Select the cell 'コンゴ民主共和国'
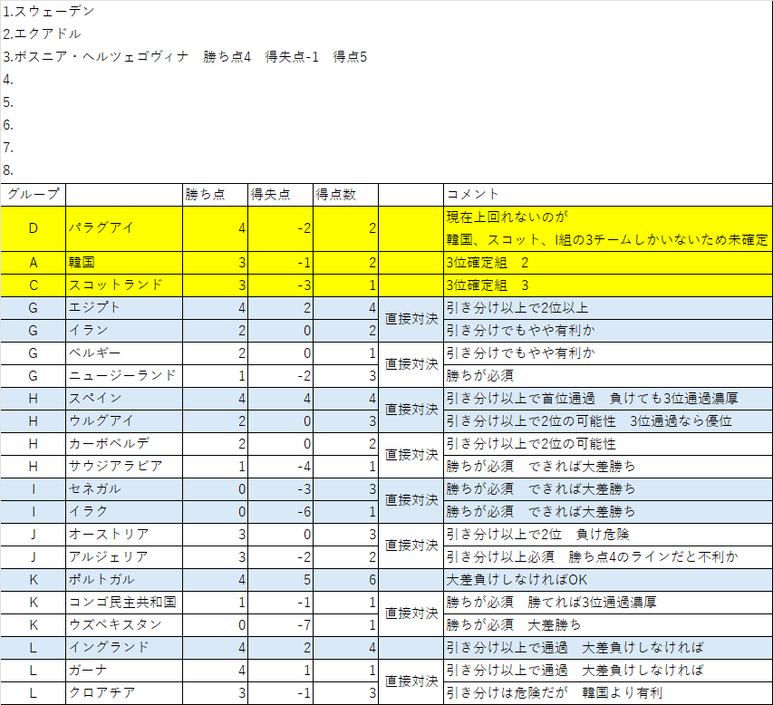This screenshot has height=705, width=773. click(124, 603)
